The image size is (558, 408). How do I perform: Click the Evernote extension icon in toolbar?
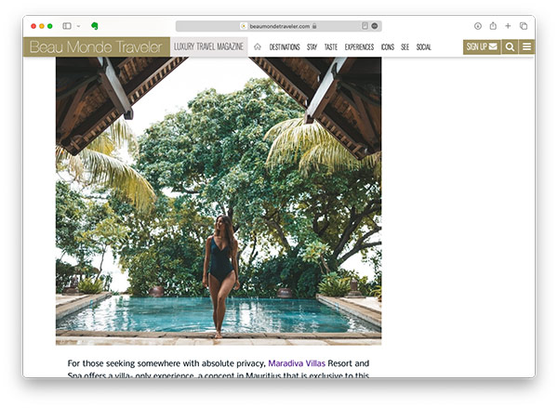[95, 26]
